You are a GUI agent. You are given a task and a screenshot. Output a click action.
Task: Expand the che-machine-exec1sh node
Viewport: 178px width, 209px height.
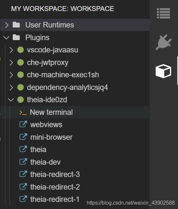11,75
